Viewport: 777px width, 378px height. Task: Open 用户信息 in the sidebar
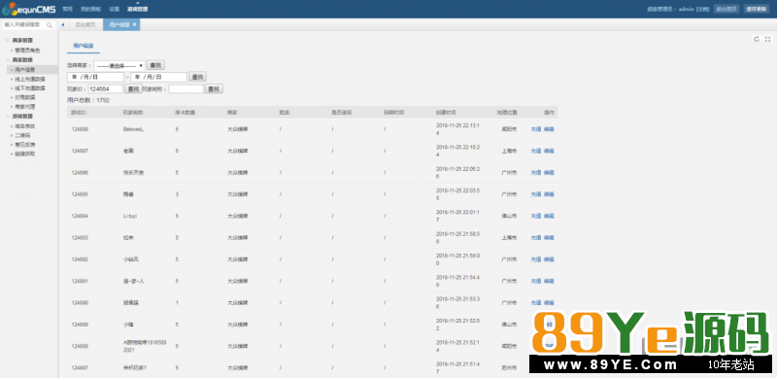click(x=25, y=69)
